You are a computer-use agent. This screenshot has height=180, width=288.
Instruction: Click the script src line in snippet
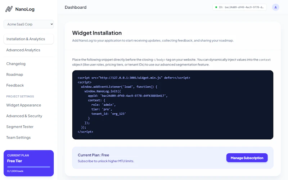(134, 78)
